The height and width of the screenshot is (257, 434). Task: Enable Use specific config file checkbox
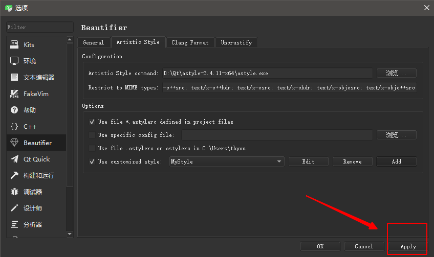coord(92,135)
